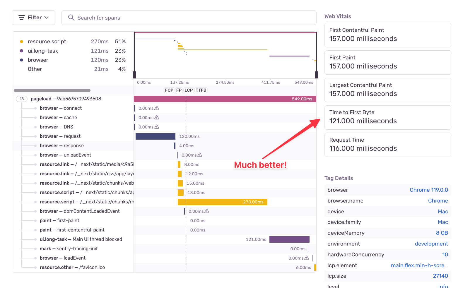
Task: Follow the device.family Mac tag link
Action: tap(443, 222)
